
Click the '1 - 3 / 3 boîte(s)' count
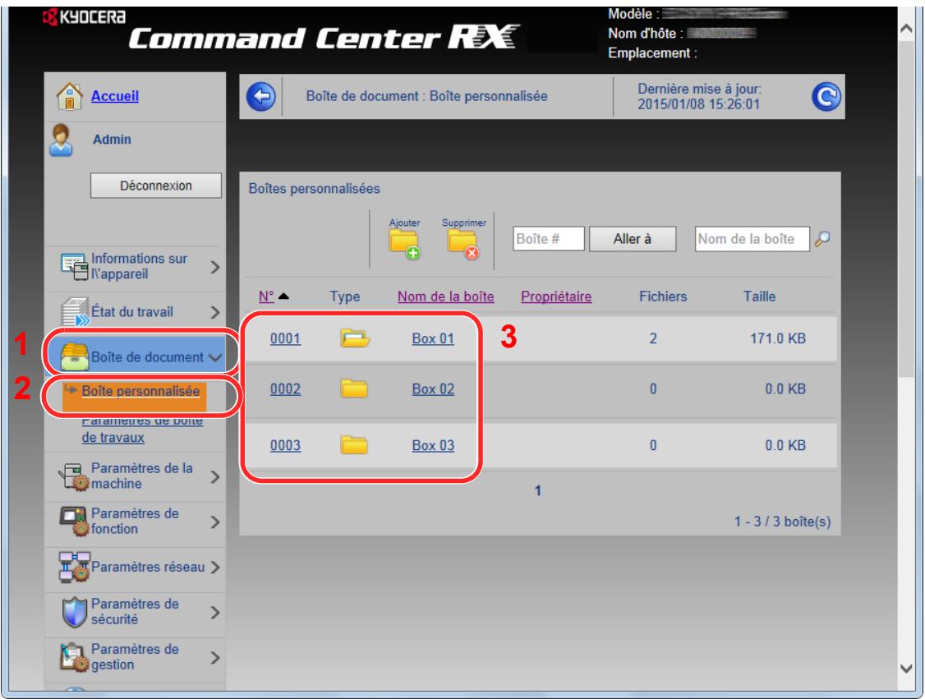click(782, 522)
